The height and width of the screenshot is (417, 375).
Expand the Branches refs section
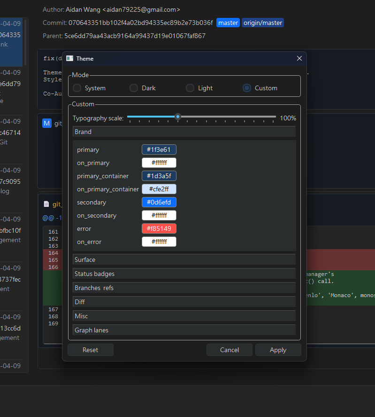(184, 288)
